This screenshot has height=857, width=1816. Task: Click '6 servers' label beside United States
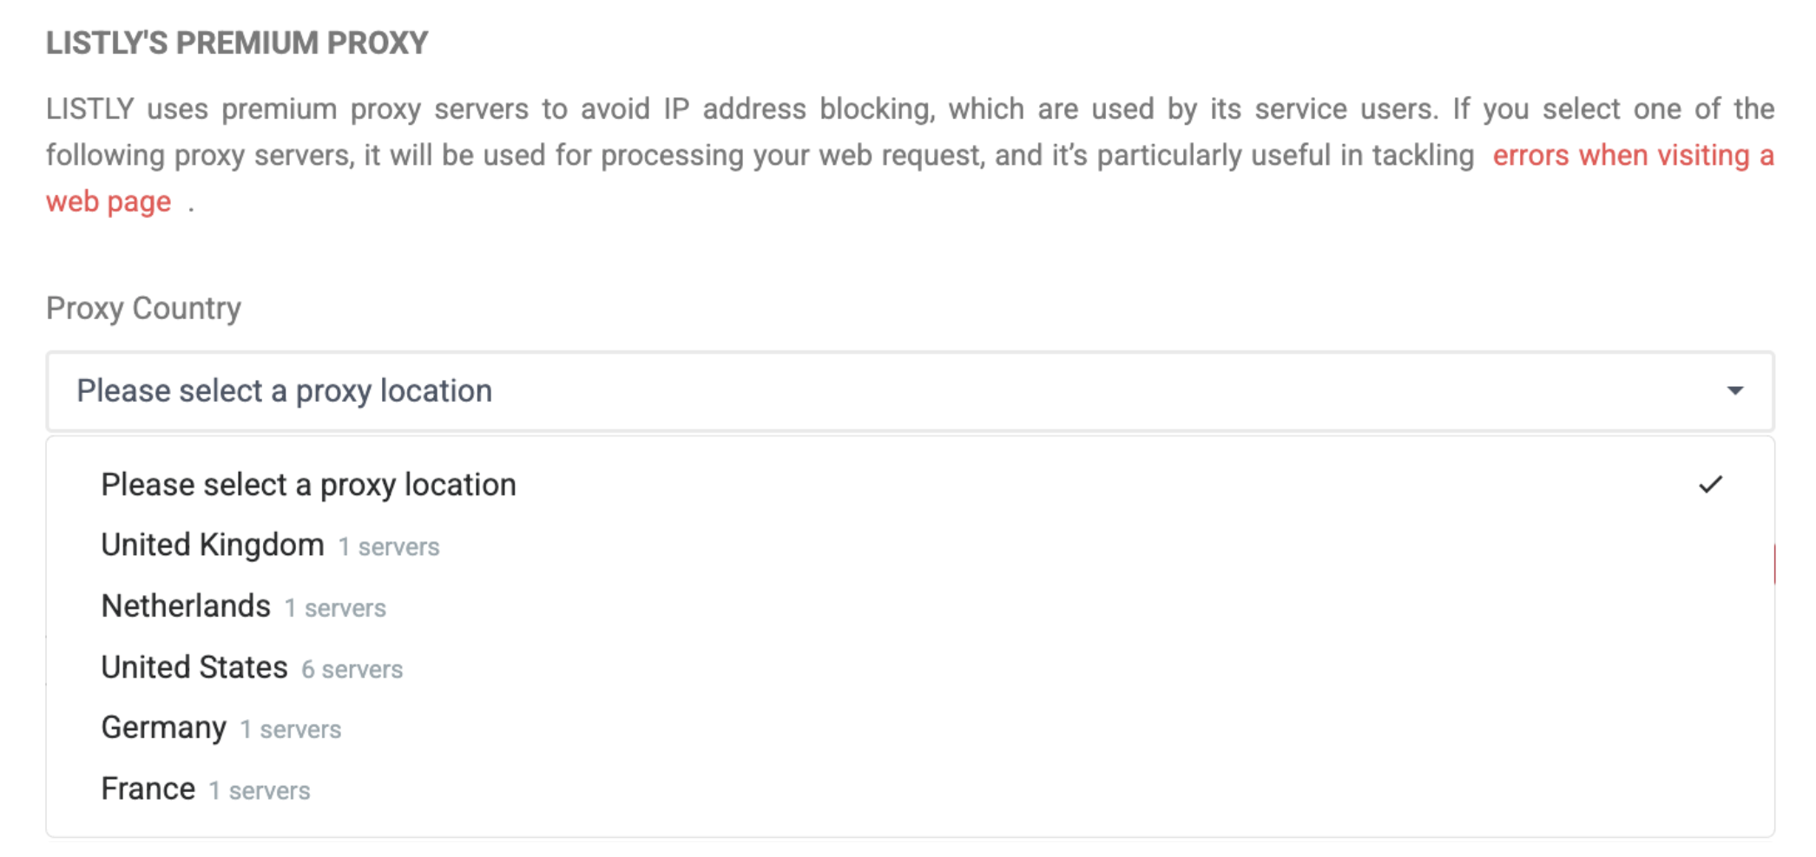(352, 670)
